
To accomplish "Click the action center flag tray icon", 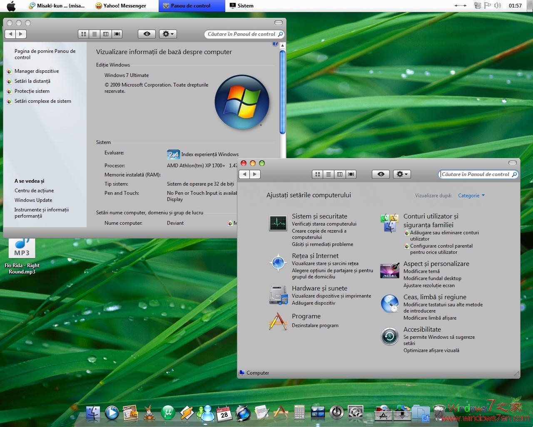I will click(487, 5).
